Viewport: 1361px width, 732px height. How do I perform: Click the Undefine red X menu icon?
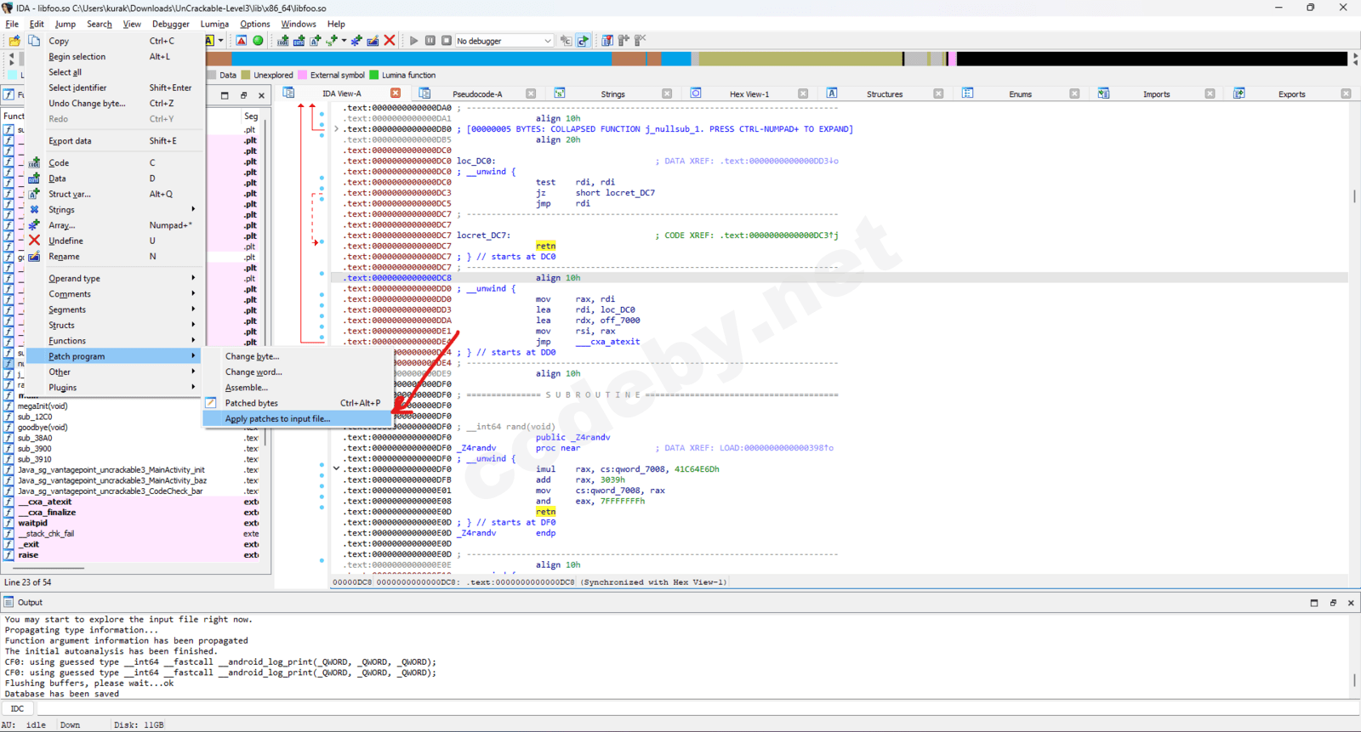(x=35, y=241)
